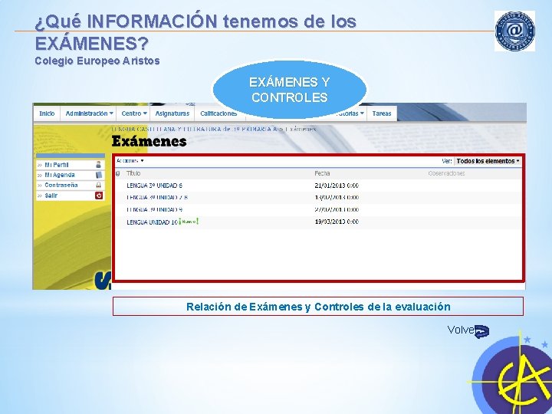Open exam LENGUA UNIDAD 10
The height and width of the screenshot is (414, 552).
[152, 222]
